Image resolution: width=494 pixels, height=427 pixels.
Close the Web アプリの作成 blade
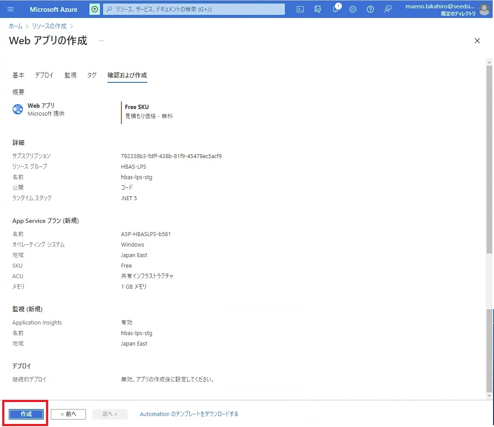click(477, 41)
